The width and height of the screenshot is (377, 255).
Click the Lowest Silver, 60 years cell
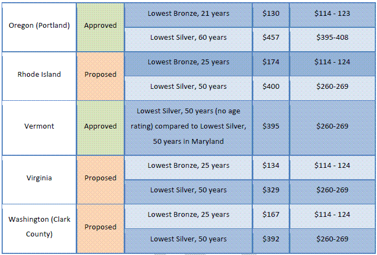(x=188, y=40)
